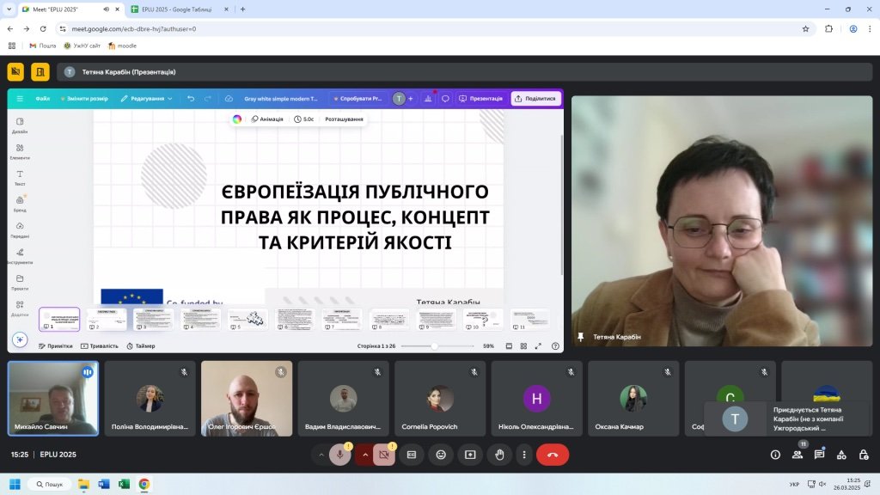The width and height of the screenshot is (880, 495).
Task: Click the present screen icon
Action: (x=470, y=455)
